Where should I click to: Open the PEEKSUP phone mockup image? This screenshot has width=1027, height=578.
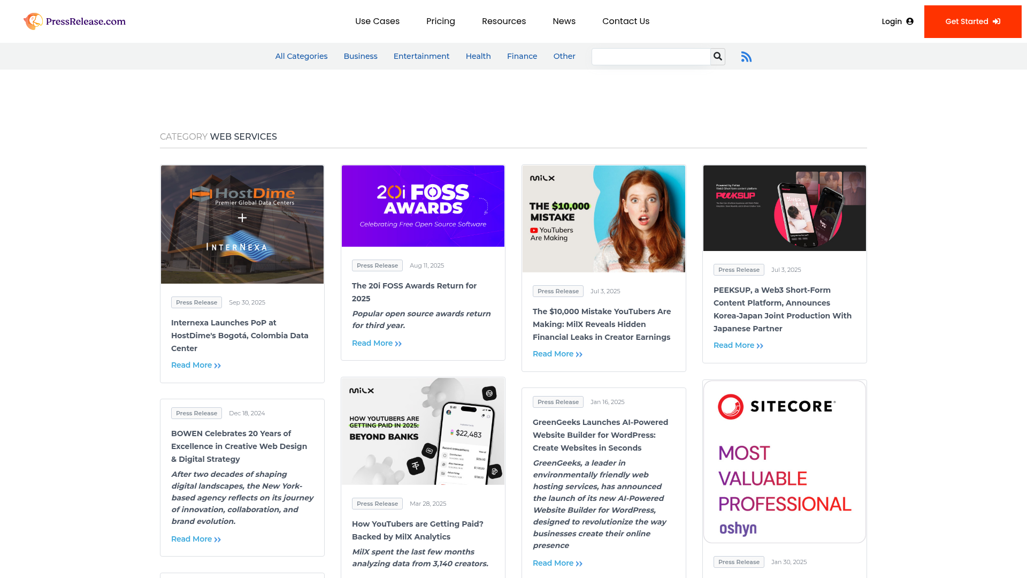tap(785, 208)
